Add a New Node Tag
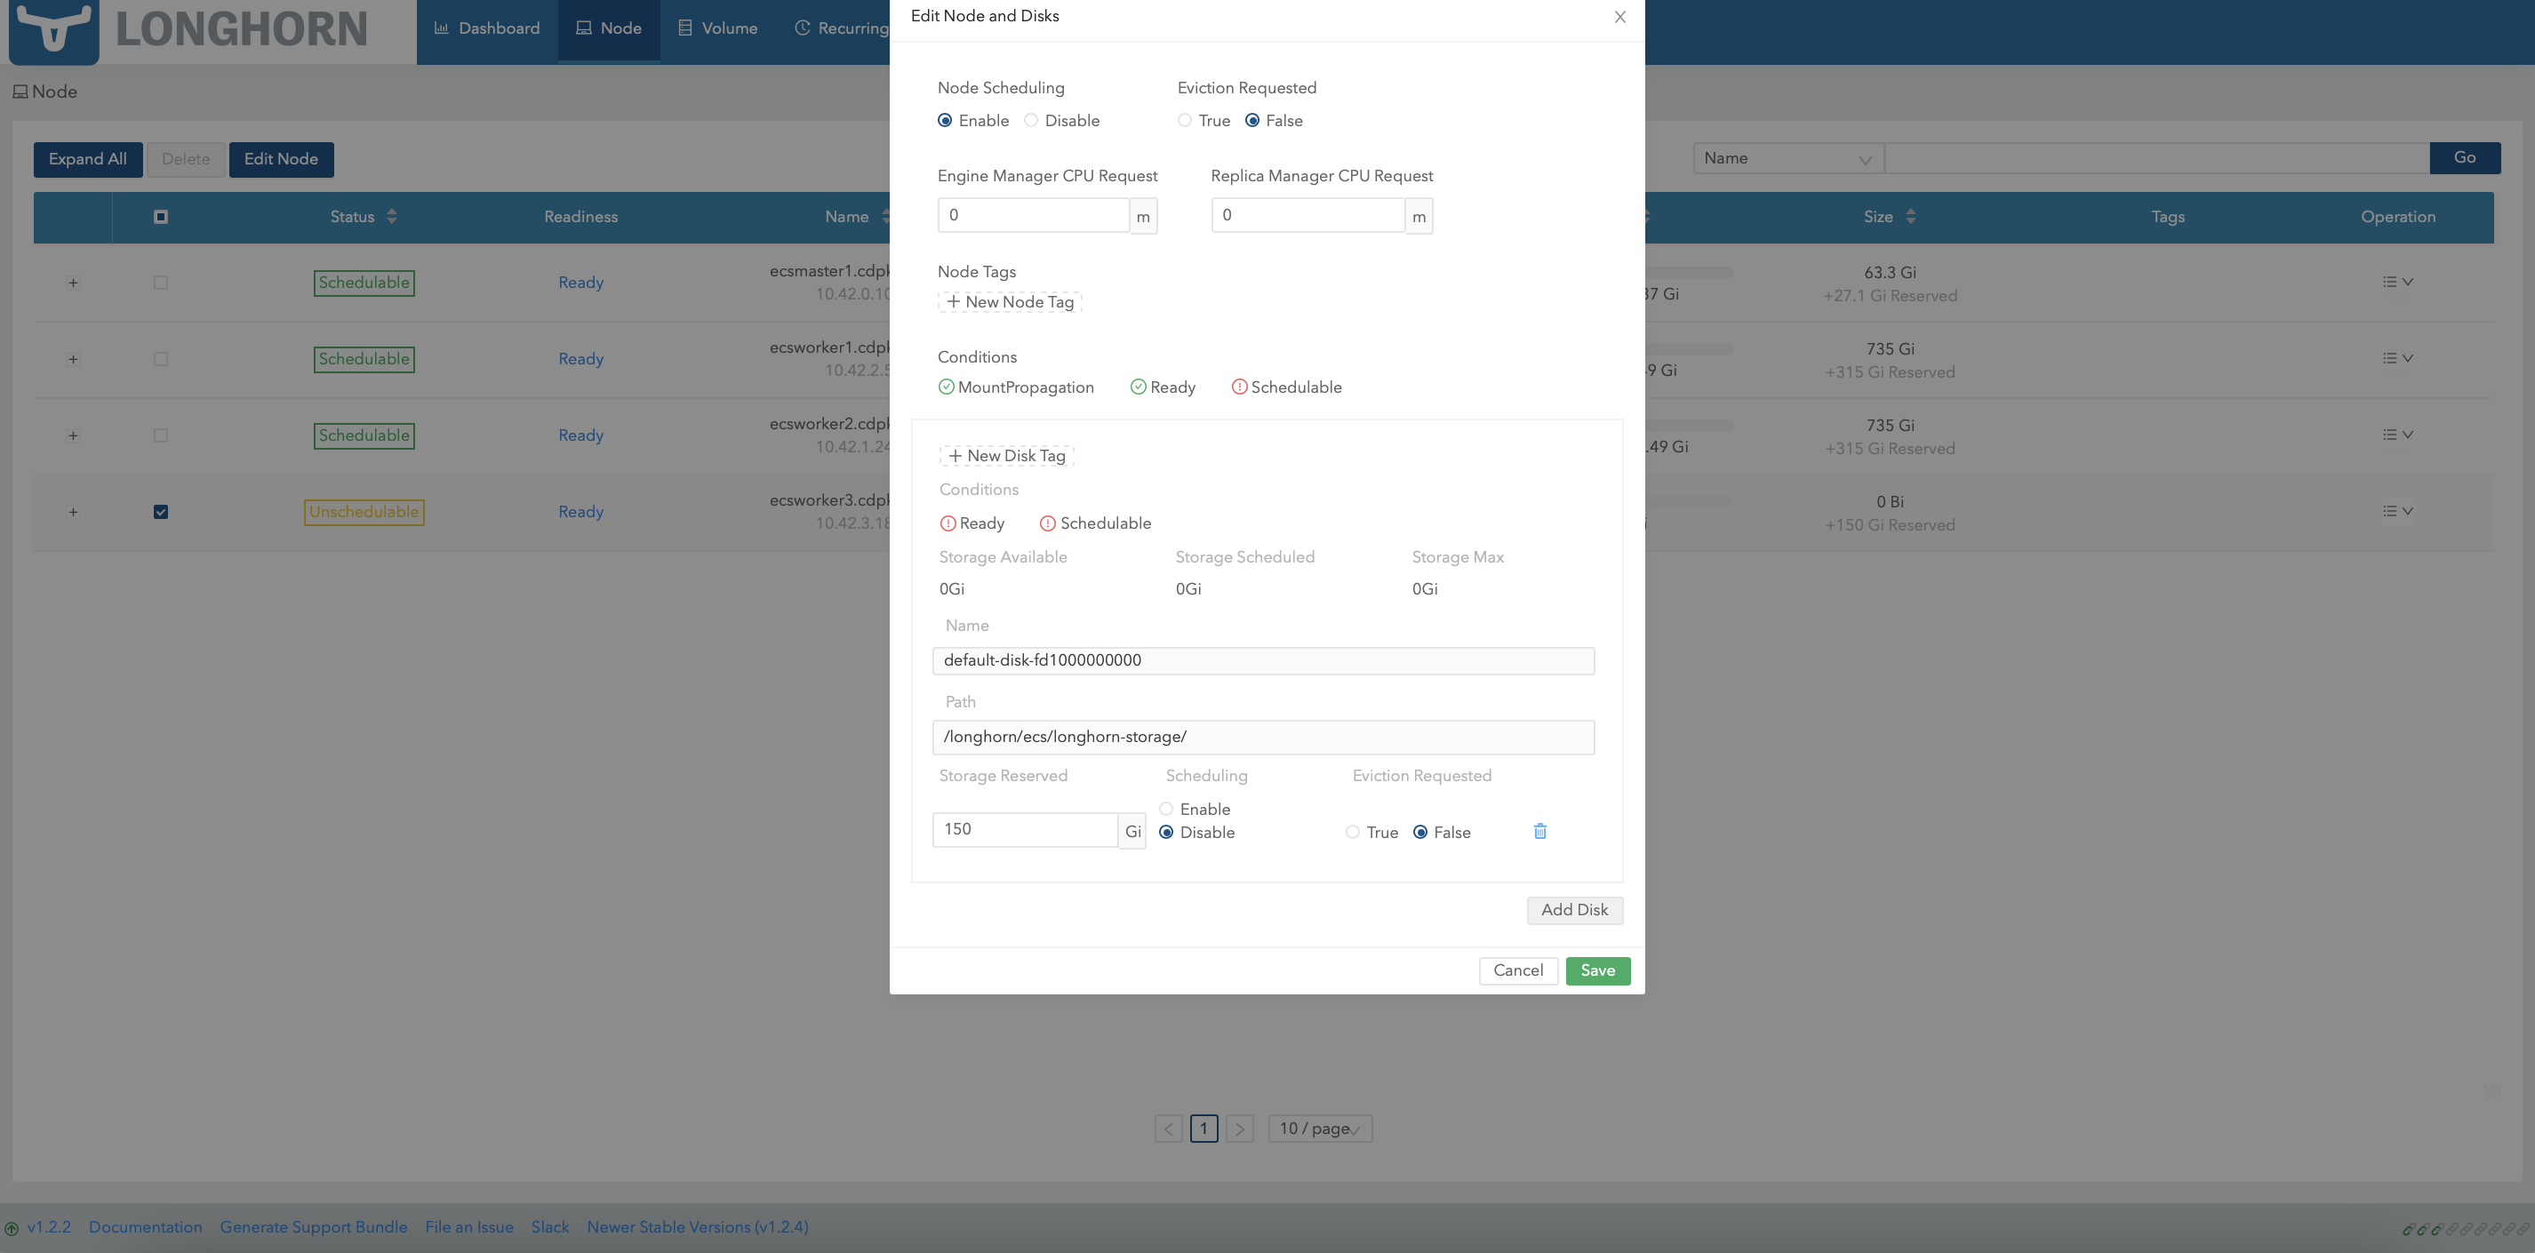 coord(1010,302)
